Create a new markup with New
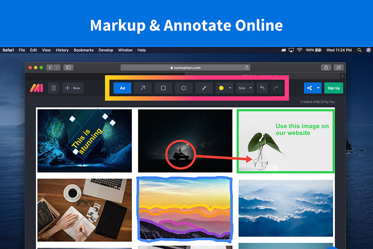The width and height of the screenshot is (373, 249). tap(73, 88)
